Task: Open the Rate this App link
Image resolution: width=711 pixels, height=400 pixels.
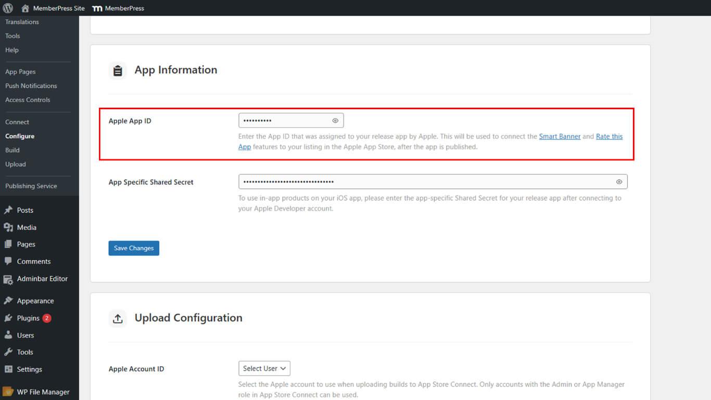Action: [609, 136]
